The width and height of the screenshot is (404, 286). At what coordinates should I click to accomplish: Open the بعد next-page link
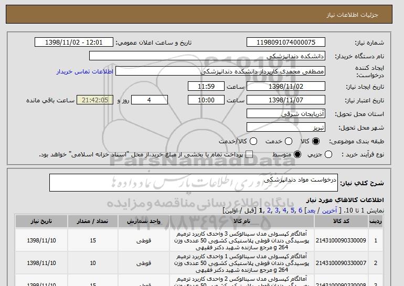(x=311, y=210)
